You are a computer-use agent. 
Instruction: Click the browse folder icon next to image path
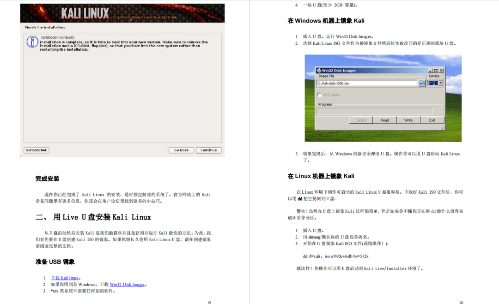tap(422, 83)
